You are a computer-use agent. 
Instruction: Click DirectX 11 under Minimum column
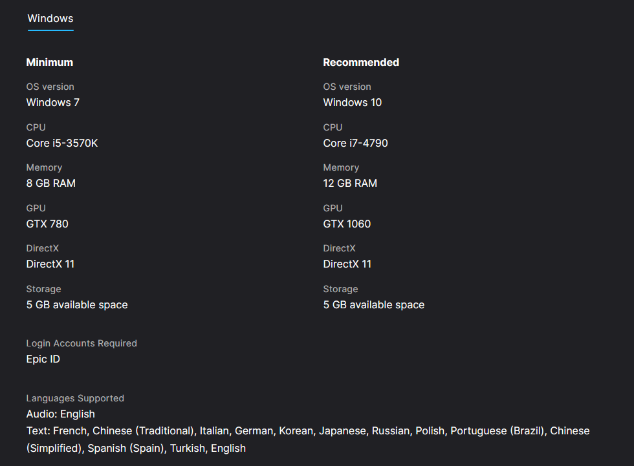(50, 264)
